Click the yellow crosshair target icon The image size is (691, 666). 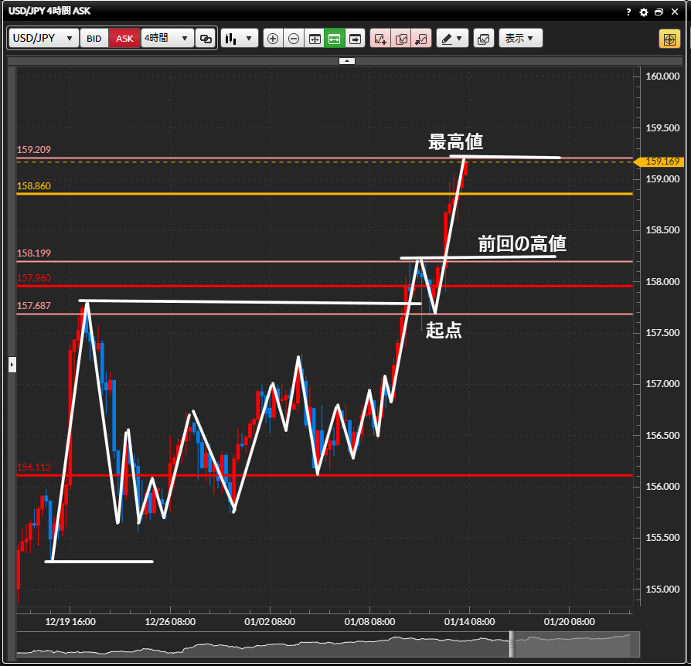click(x=669, y=39)
